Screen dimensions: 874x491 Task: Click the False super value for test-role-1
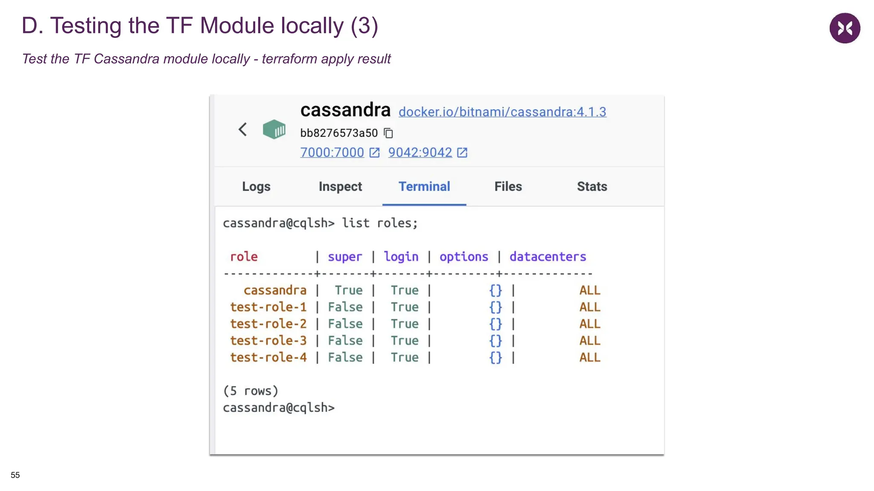click(x=345, y=307)
